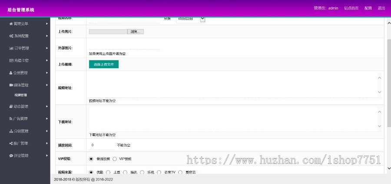Screen dimensions: 391x184
Task: Click the upload image file path box
Action: tap(108, 32)
